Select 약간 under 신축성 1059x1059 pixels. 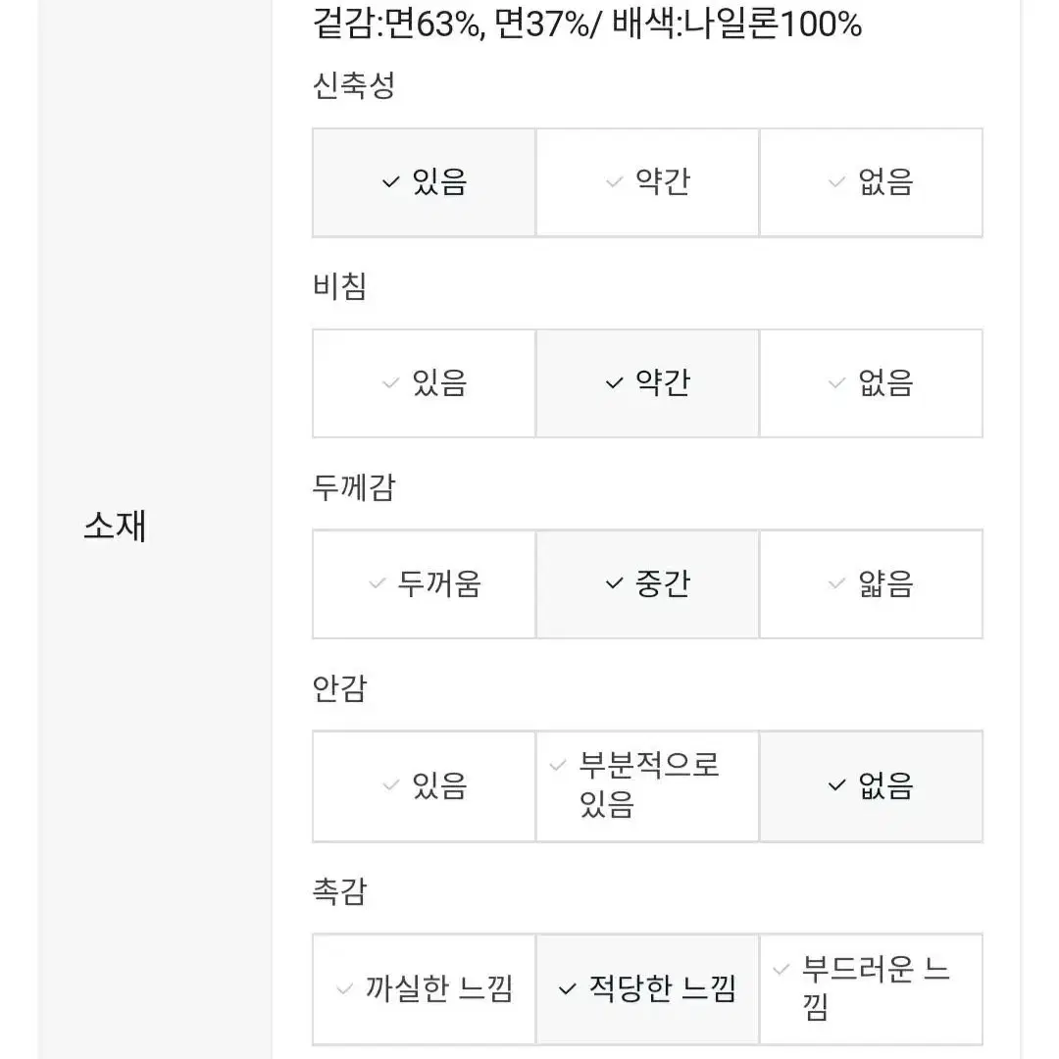pos(648,182)
